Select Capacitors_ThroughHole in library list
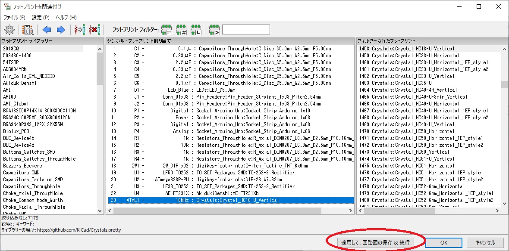The width and height of the screenshot is (509, 251). (31, 186)
